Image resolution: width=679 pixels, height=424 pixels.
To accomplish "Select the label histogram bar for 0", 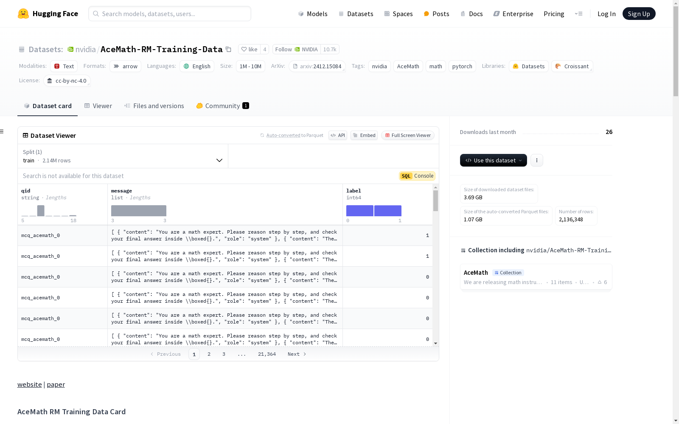I will (360, 211).
